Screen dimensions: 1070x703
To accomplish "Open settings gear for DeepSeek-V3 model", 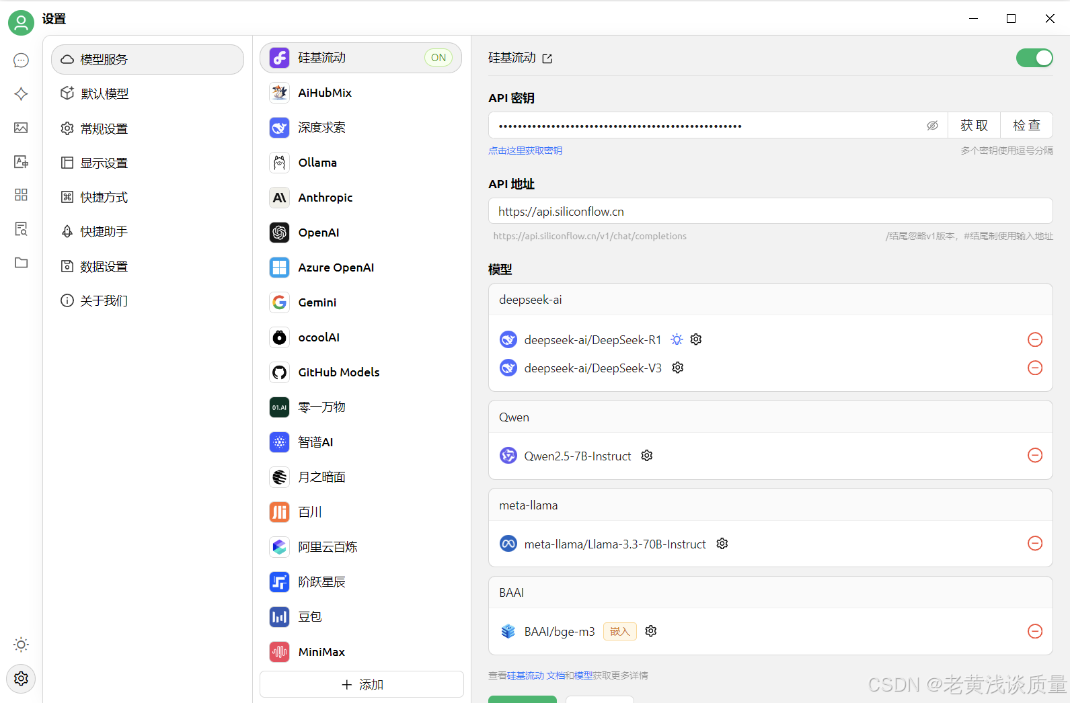I will [x=678, y=368].
